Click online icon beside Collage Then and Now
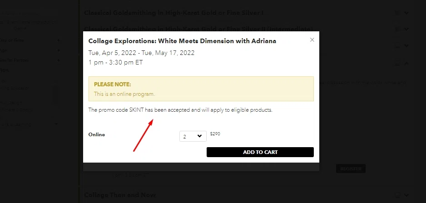Image resolution: width=426 pixels, height=203 pixels. (397, 195)
